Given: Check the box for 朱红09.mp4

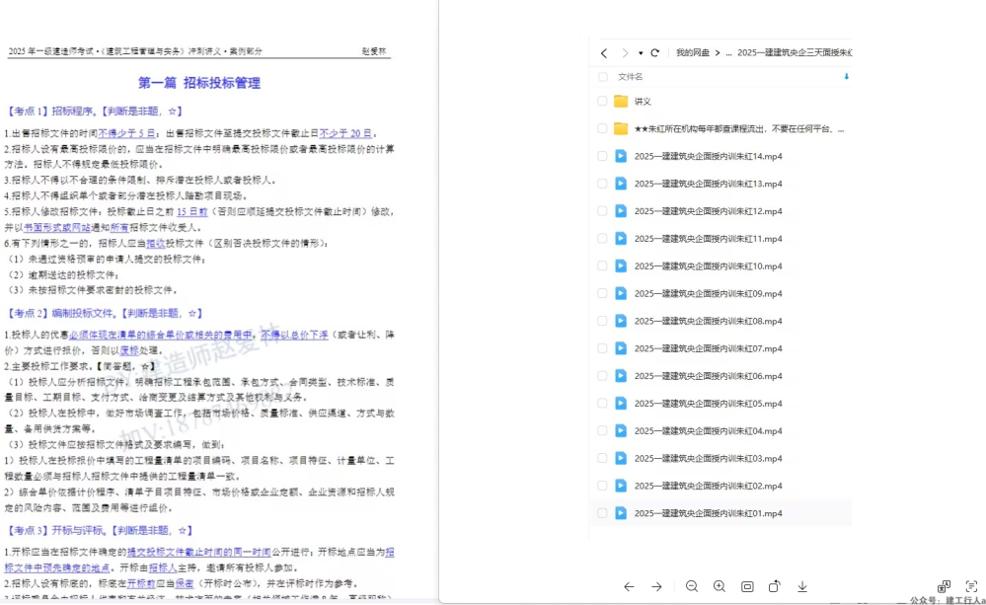Looking at the screenshot, I should click(x=602, y=294).
